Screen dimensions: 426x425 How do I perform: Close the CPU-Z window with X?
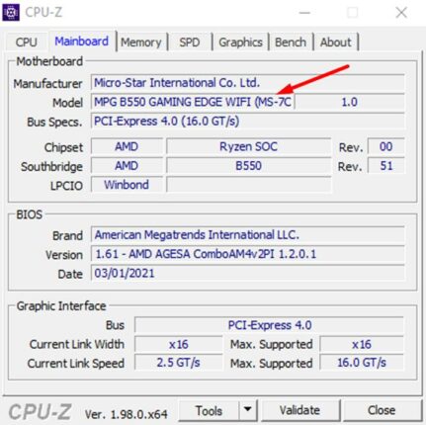pyautogui.click(x=401, y=13)
